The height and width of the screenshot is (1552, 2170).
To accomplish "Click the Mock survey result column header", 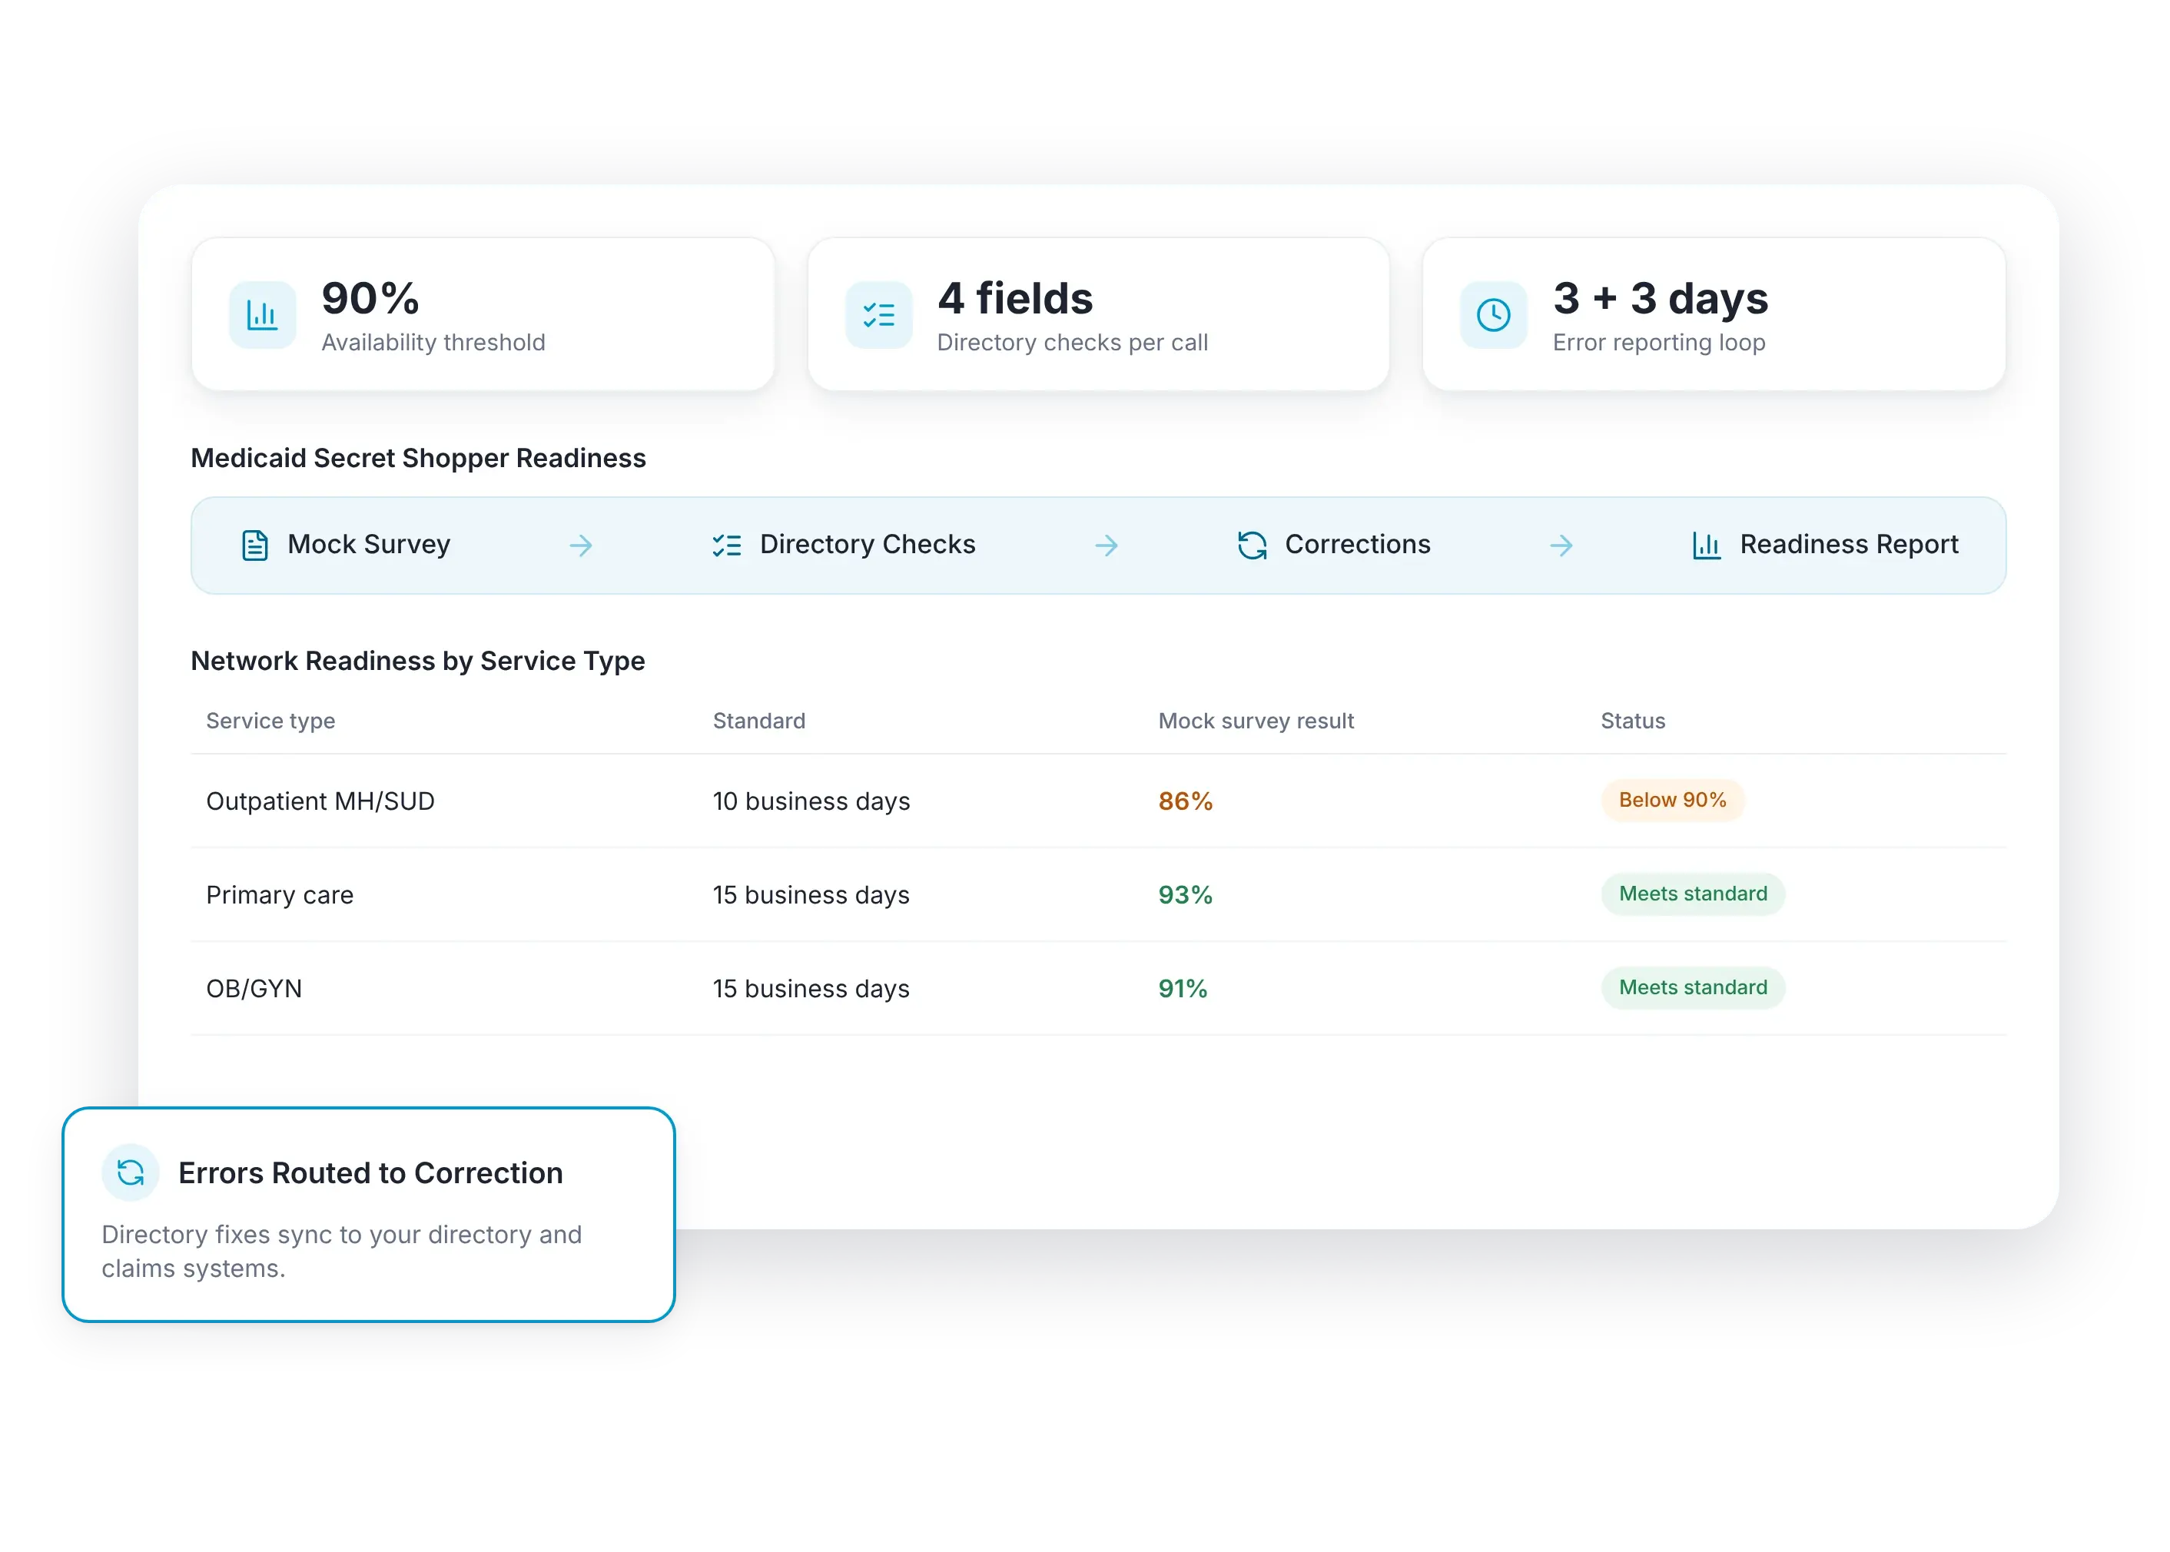I will 1256,721.
